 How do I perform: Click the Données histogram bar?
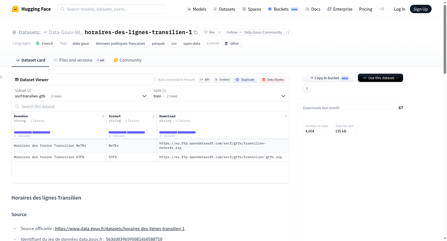32,132
